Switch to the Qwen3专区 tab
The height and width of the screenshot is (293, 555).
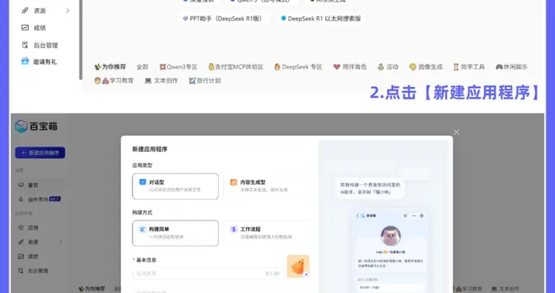[x=178, y=66]
